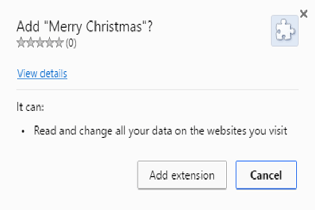Screen dimensions: 315x210
Task: Click the horizontal divider below View details
Action: pyautogui.click(x=157, y=90)
